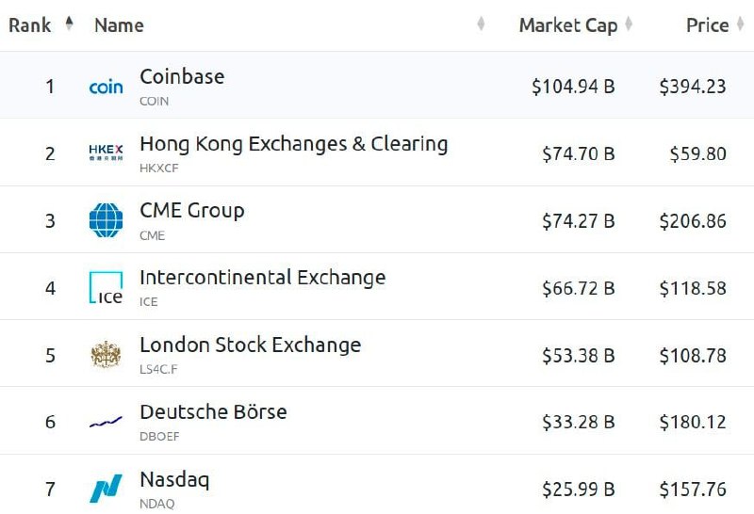Click Coinbase's $104.94 B market cap cell
This screenshot has width=754, height=514.
(x=573, y=87)
